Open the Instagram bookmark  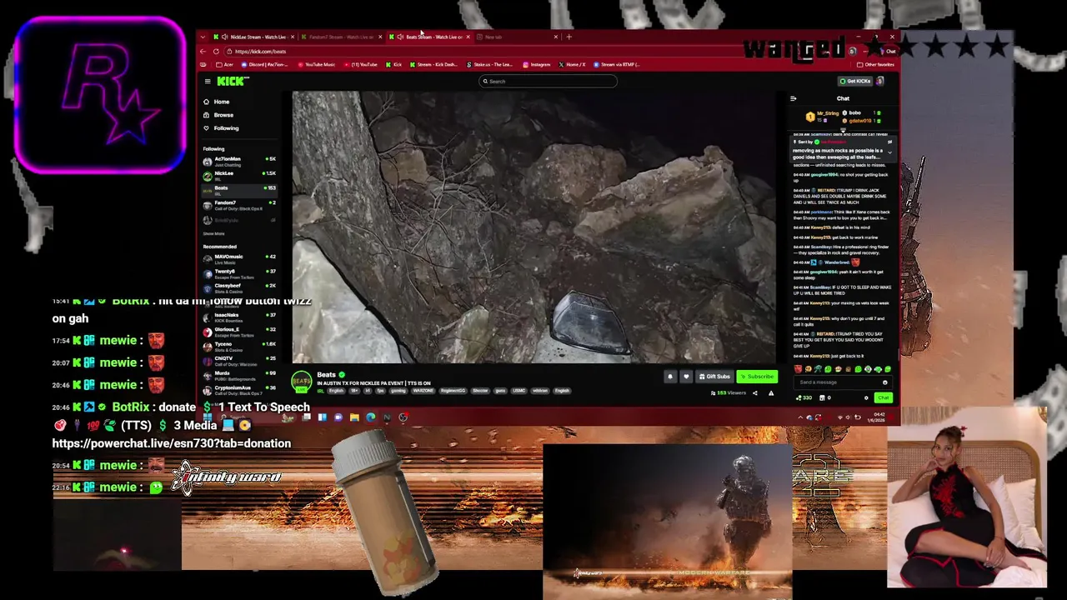(537, 64)
